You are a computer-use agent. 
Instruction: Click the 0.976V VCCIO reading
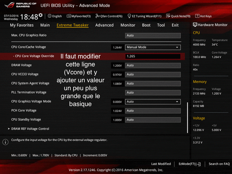117,75
